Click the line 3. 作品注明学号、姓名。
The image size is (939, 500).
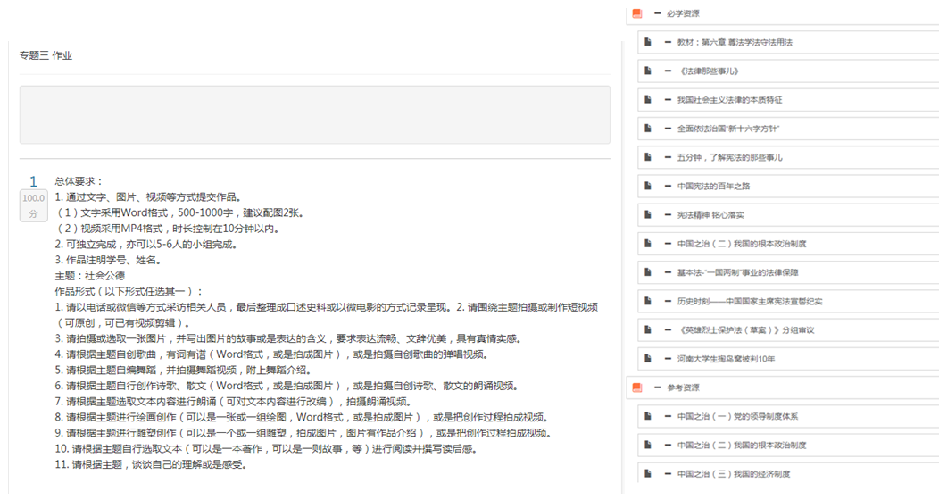[x=108, y=260]
